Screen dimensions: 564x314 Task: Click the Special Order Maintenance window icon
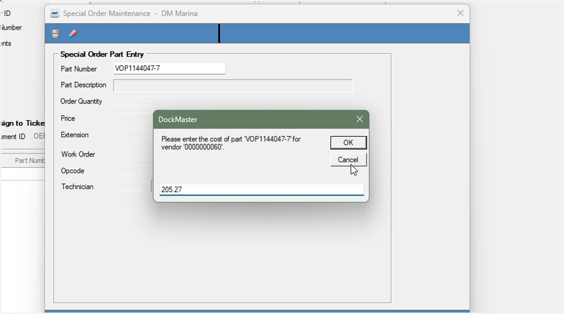pos(55,14)
